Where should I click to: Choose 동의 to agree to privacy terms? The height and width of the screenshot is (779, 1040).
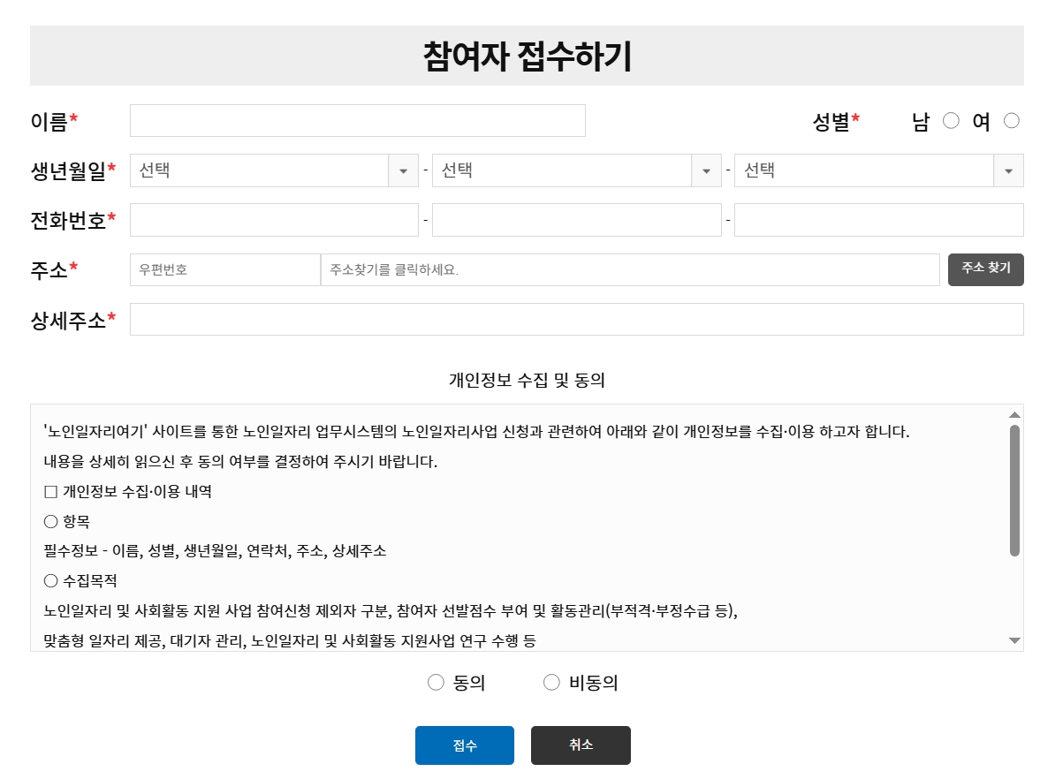pyautogui.click(x=434, y=681)
